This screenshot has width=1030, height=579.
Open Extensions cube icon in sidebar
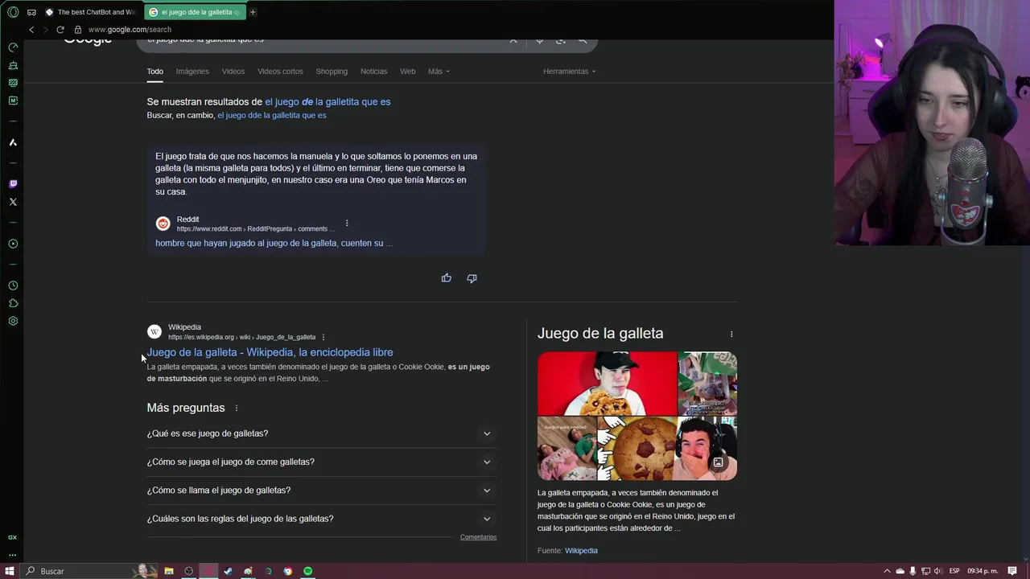coord(13,303)
